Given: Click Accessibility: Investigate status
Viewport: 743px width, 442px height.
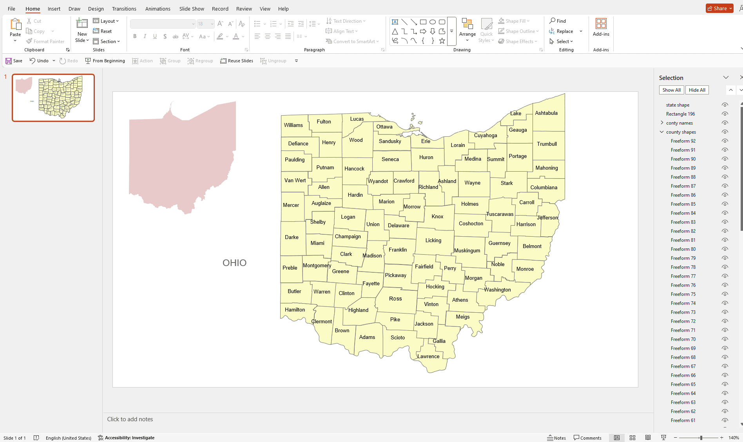Looking at the screenshot, I should (x=126, y=438).
